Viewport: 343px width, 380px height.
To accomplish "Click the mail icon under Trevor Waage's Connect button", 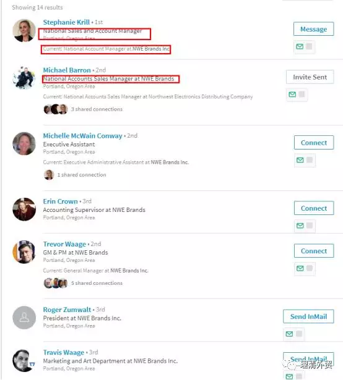I will click(x=300, y=268).
